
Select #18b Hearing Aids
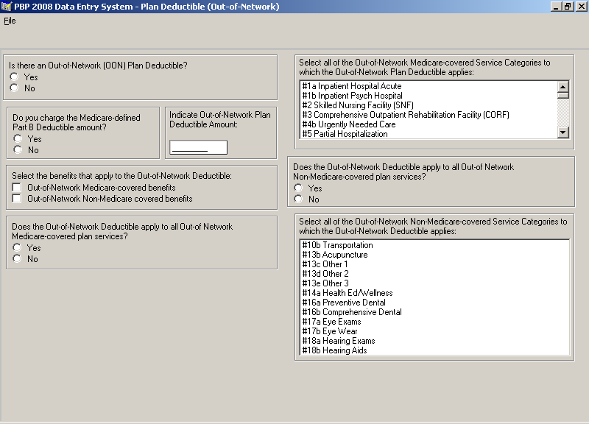click(x=434, y=350)
